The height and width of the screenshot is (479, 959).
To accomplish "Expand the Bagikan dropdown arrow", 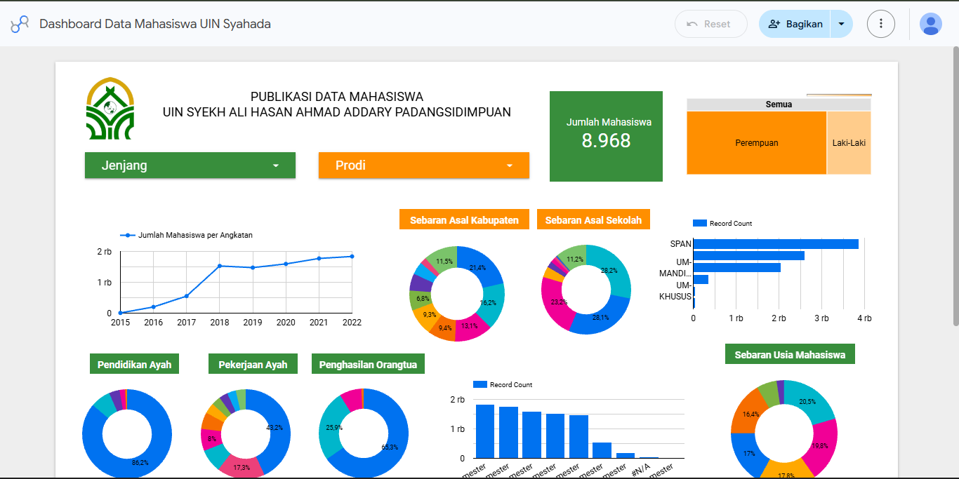I will pos(842,24).
